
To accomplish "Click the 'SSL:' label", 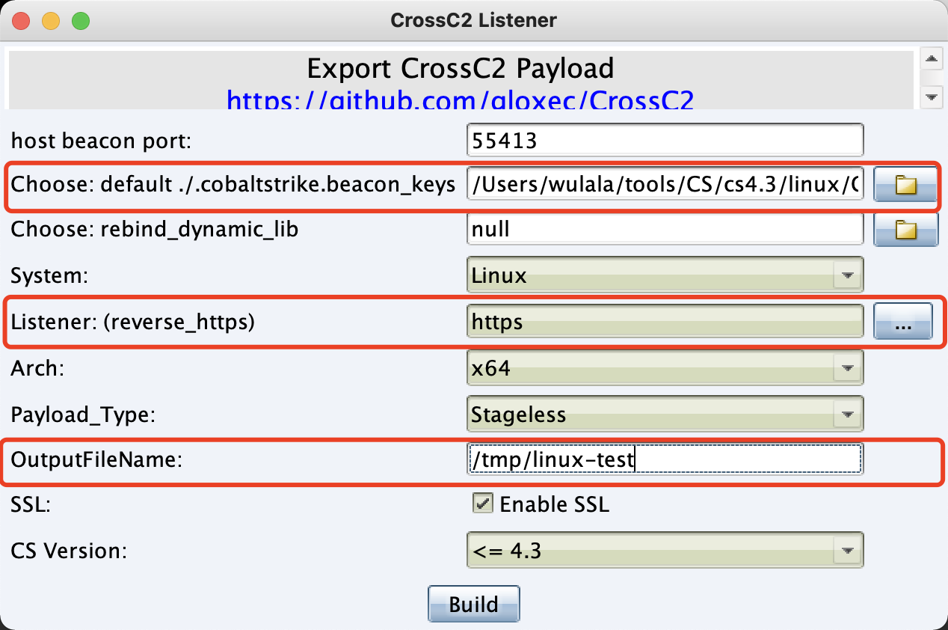I will coord(30,505).
